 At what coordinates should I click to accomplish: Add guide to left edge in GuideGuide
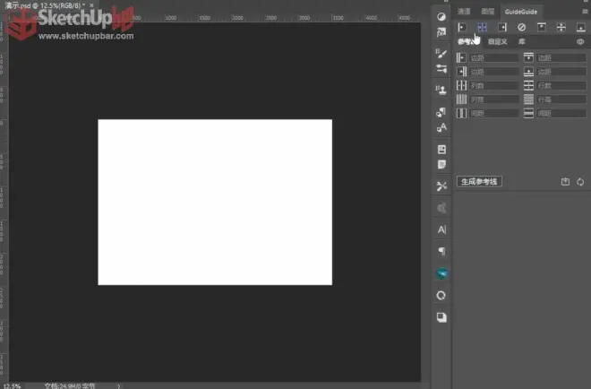pyautogui.click(x=462, y=27)
